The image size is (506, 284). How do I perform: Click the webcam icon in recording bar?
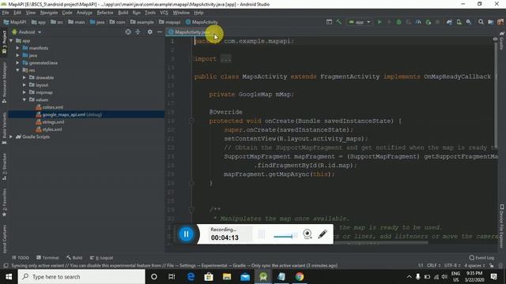[x=308, y=234]
